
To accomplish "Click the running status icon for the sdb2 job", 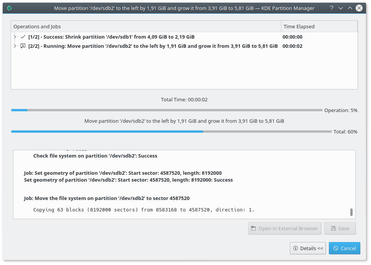I will 23,46.
